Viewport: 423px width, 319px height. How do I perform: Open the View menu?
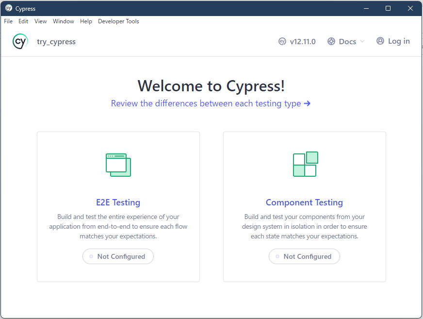(x=40, y=21)
